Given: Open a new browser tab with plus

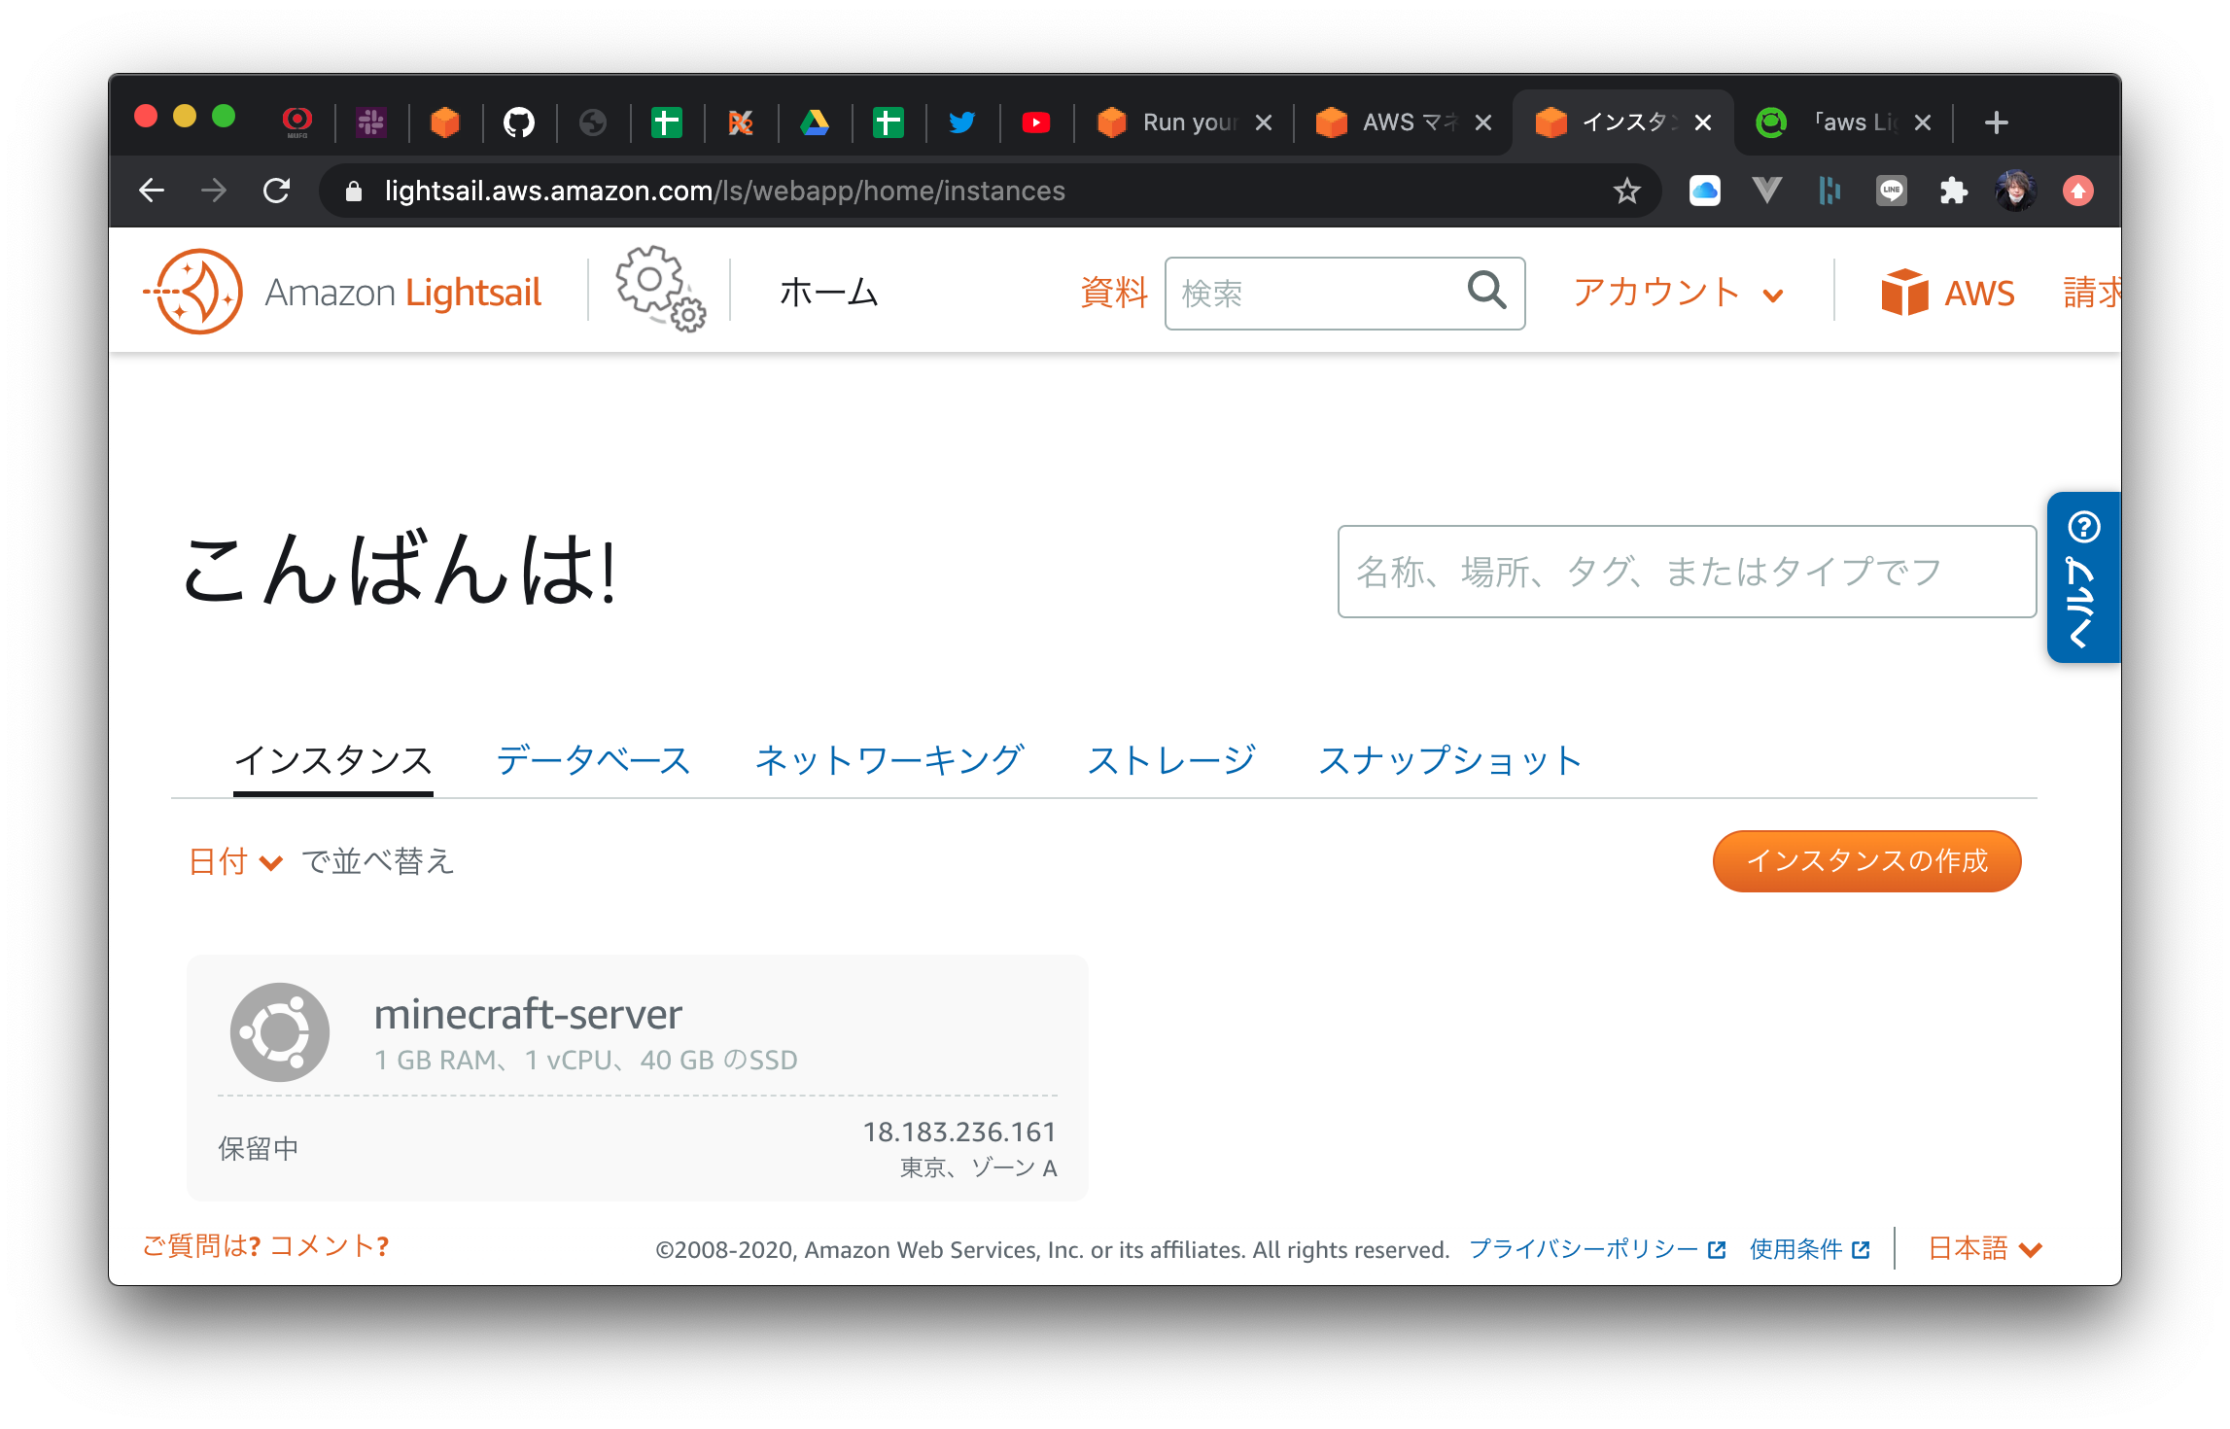Looking at the screenshot, I should point(1997,122).
